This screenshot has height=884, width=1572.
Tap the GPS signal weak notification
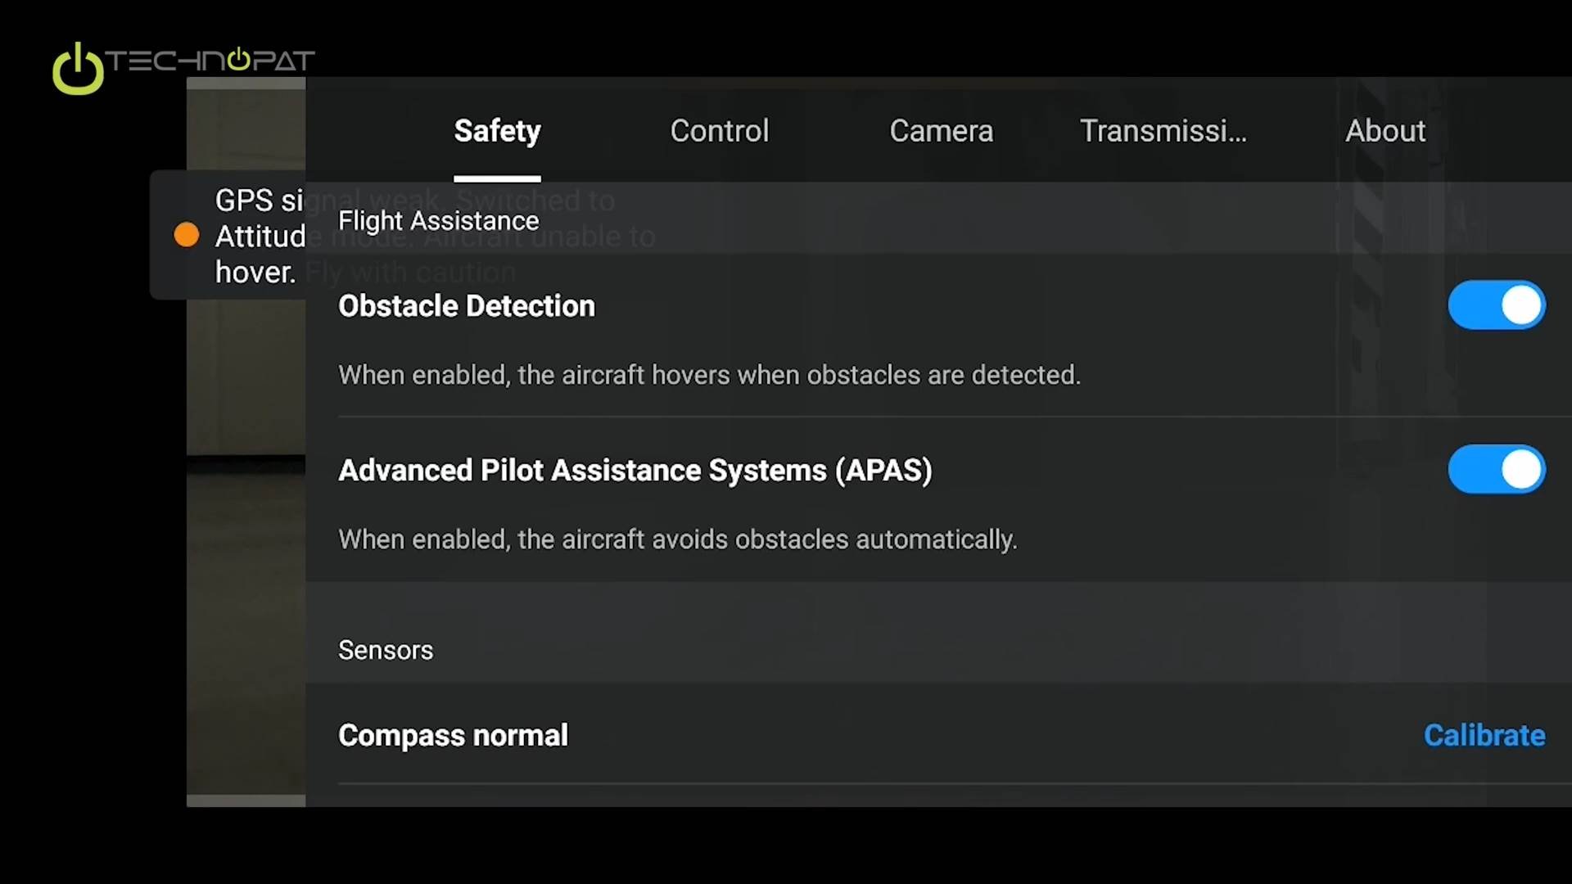(246, 236)
